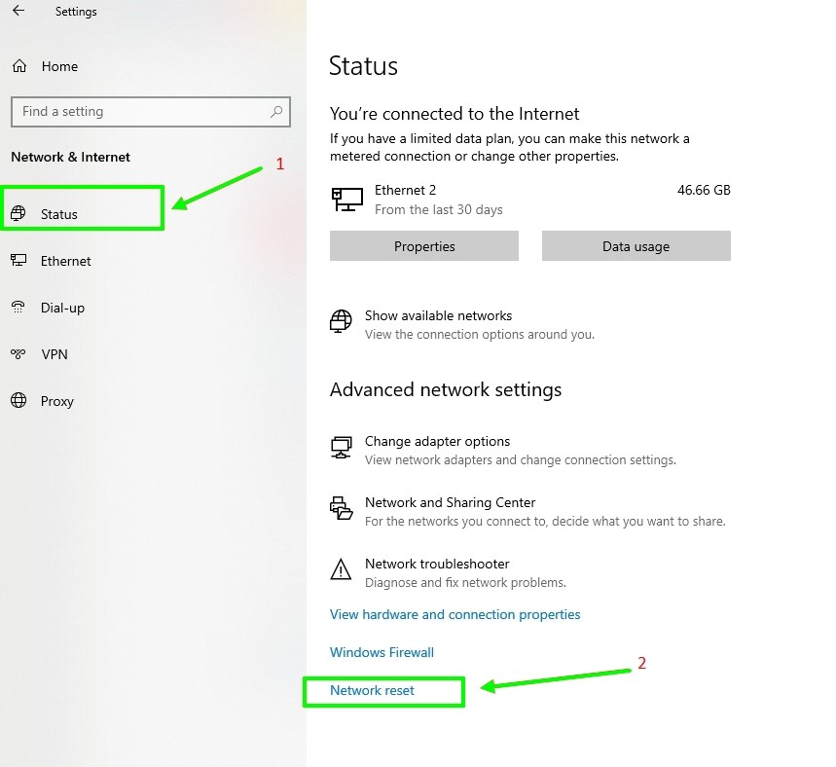Open Home via the house icon
The height and width of the screenshot is (767, 836).
(x=19, y=66)
